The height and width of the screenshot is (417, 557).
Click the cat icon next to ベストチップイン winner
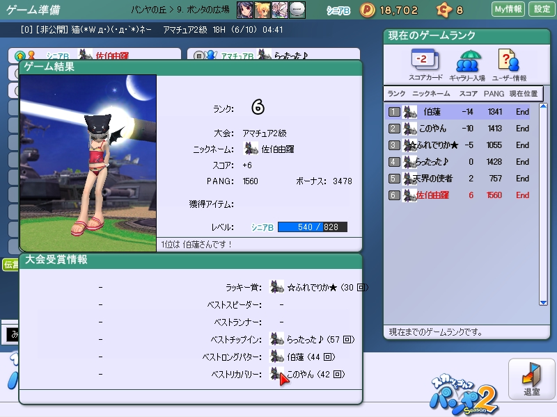(x=276, y=339)
